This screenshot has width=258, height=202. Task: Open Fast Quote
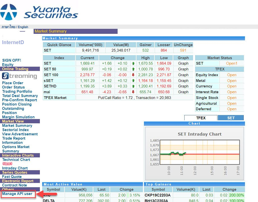(x=12, y=177)
